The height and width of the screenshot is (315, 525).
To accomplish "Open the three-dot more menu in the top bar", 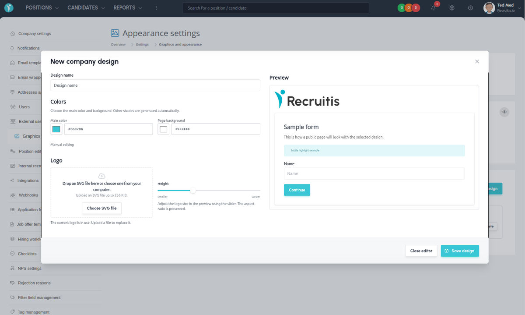I will [156, 8].
